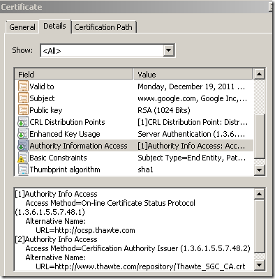
Task: Select the Thumbprint algorithm row
Action: (134, 169)
